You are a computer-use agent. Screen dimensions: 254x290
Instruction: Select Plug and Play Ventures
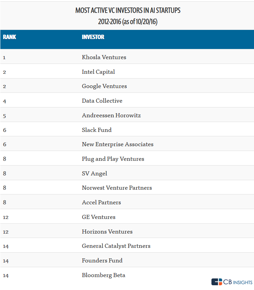pyautogui.click(x=113, y=159)
